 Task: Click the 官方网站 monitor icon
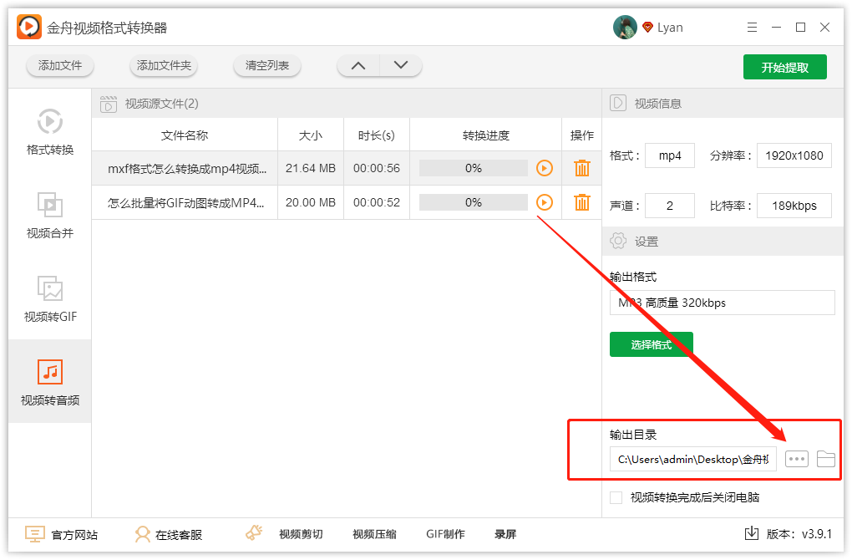click(x=35, y=534)
